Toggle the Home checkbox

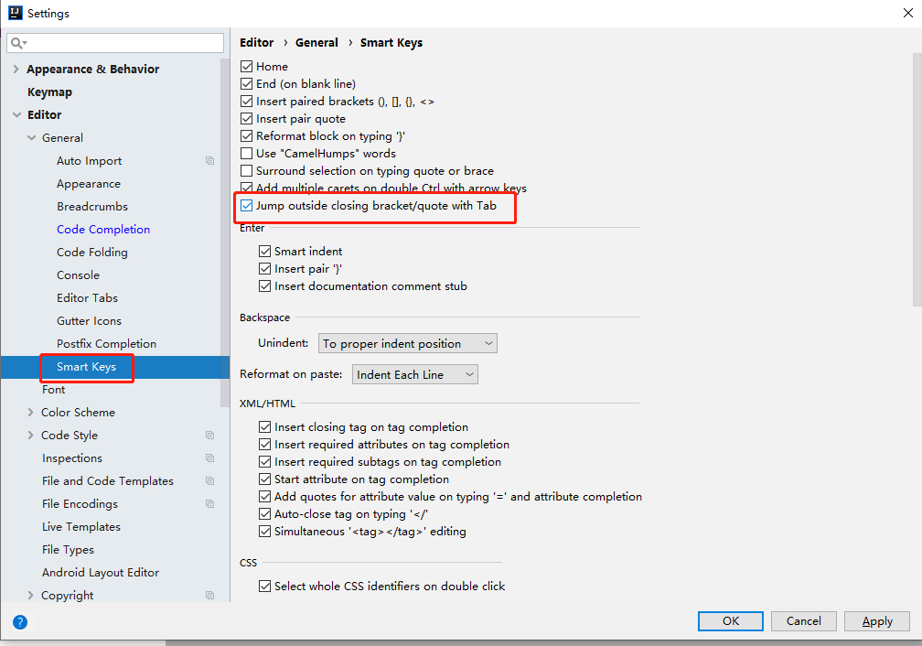tap(247, 67)
